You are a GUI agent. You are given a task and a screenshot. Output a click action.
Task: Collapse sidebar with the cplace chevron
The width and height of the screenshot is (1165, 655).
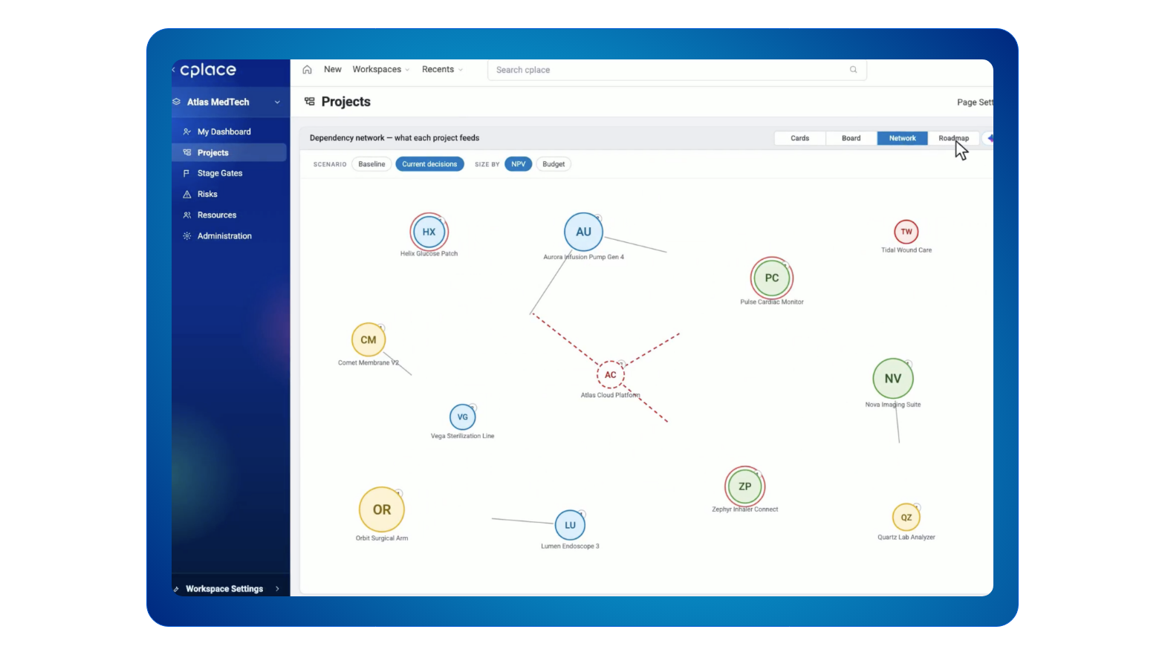point(174,70)
